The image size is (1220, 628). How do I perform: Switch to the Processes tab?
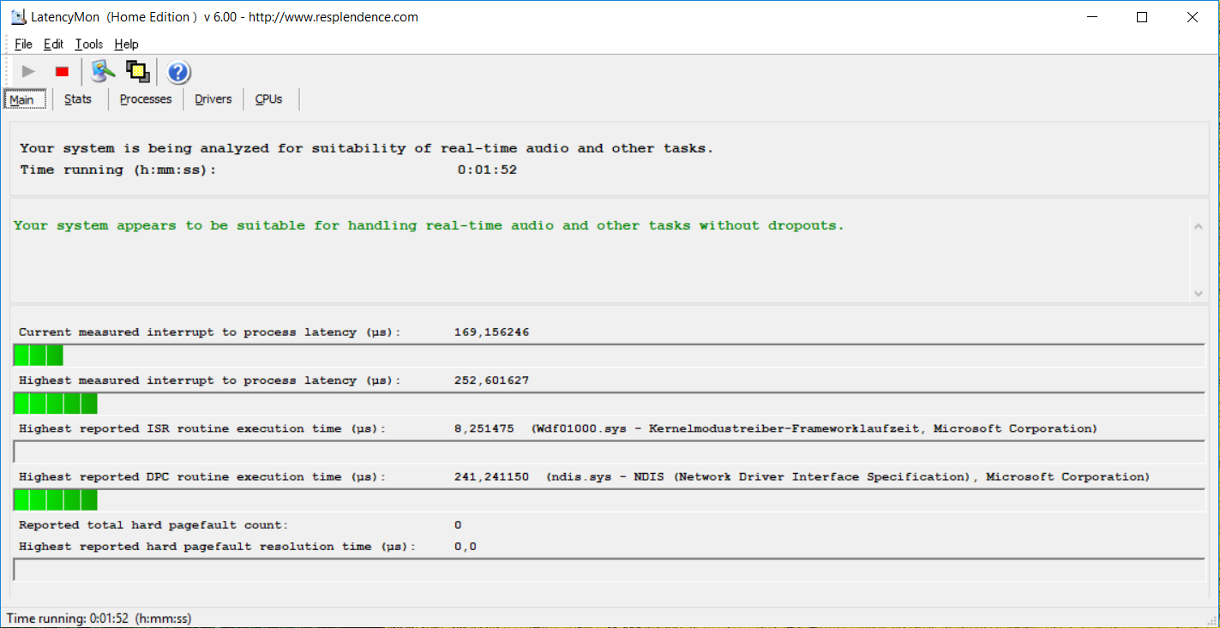coord(146,99)
